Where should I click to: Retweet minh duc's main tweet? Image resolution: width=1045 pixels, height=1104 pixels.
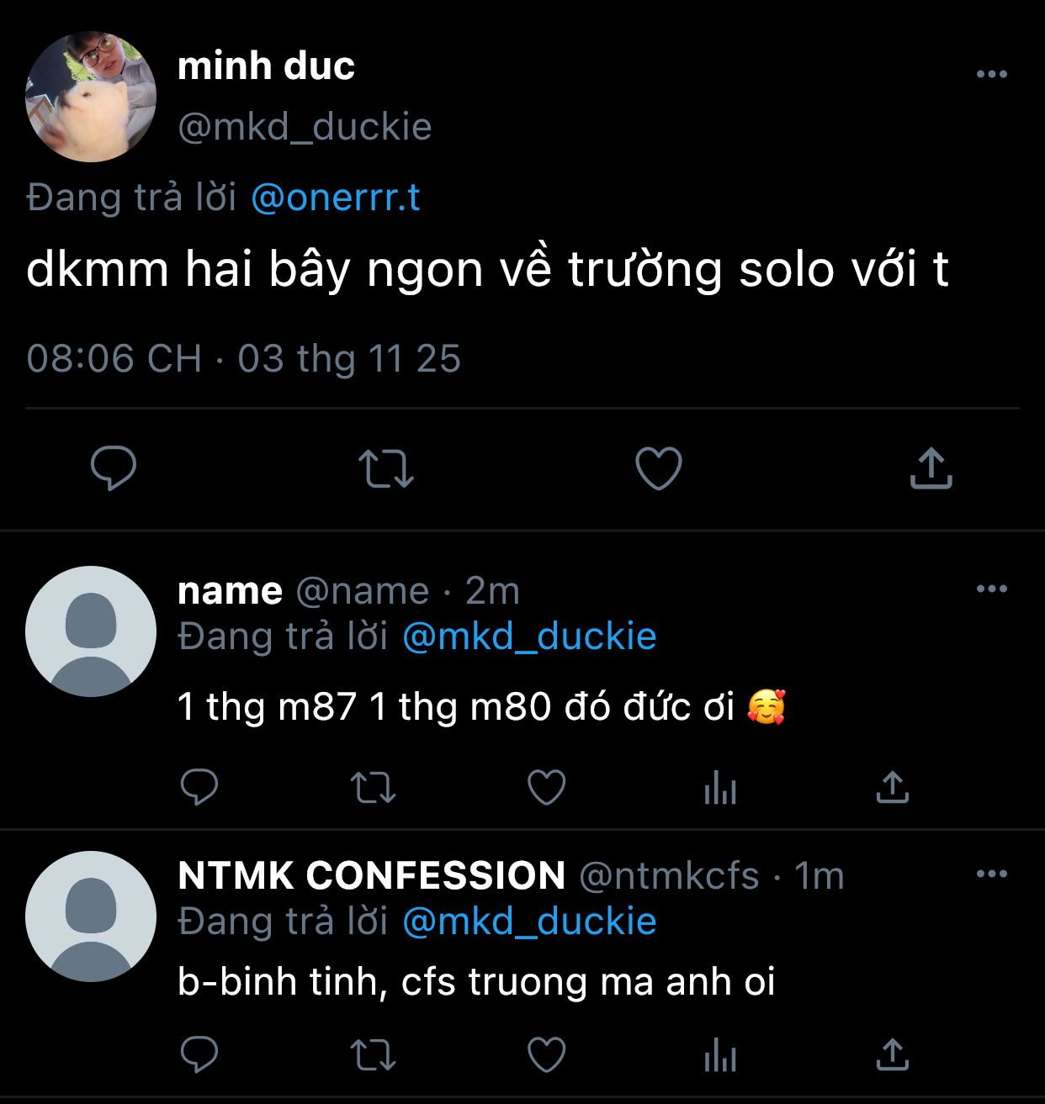386,468
